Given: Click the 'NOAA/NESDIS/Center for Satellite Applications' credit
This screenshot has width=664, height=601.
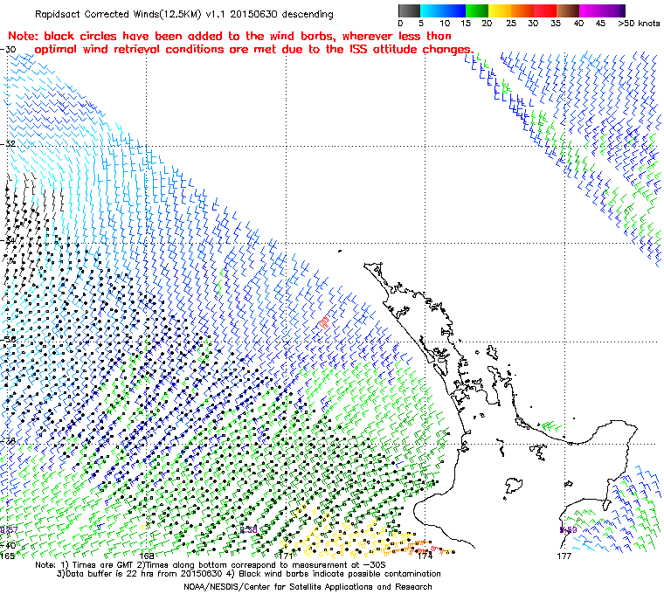Looking at the screenshot, I should click(308, 587).
